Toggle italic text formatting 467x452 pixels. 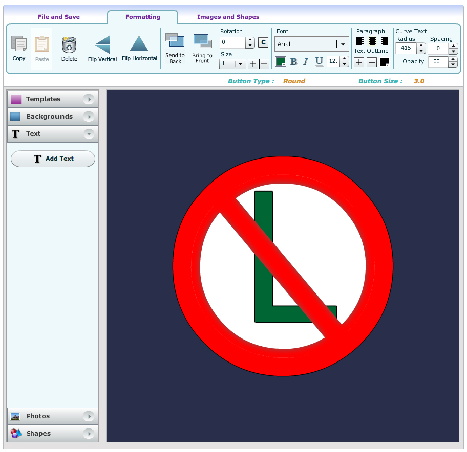tap(306, 62)
